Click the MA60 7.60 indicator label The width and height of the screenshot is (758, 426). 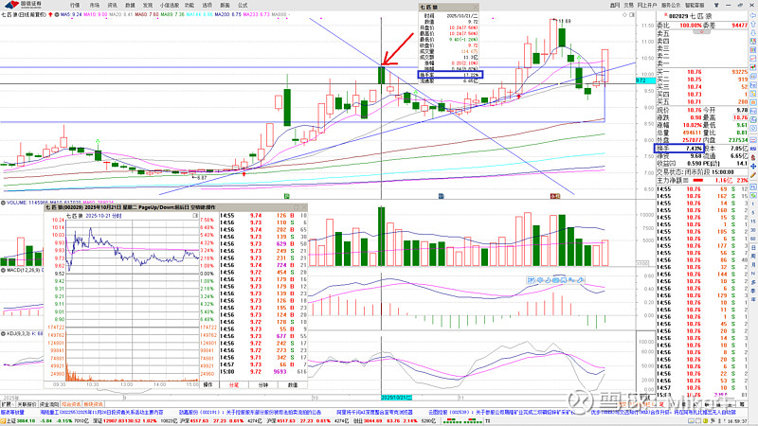tap(147, 15)
